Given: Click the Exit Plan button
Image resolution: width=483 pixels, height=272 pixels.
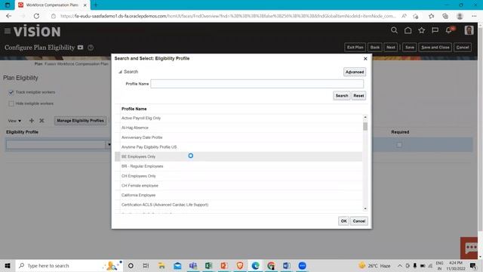Looking at the screenshot, I should click(x=355, y=47).
